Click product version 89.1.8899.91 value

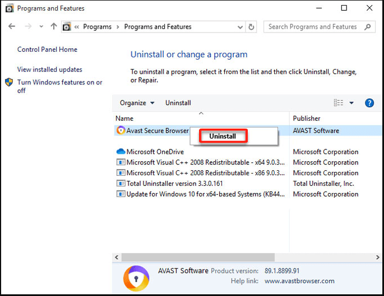pos(282,271)
